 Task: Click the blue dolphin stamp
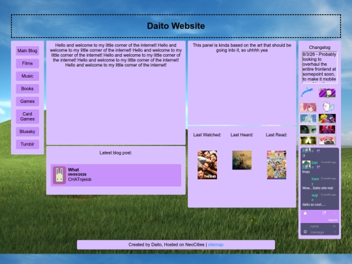(307, 93)
